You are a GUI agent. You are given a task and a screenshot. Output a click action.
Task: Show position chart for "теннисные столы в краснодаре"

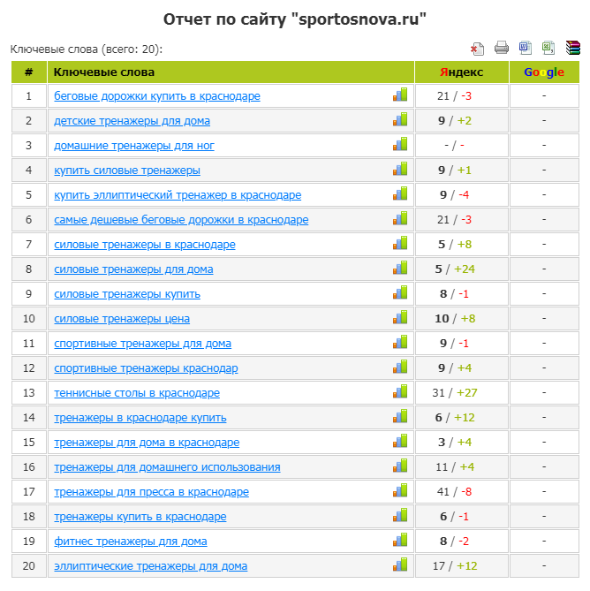click(400, 392)
